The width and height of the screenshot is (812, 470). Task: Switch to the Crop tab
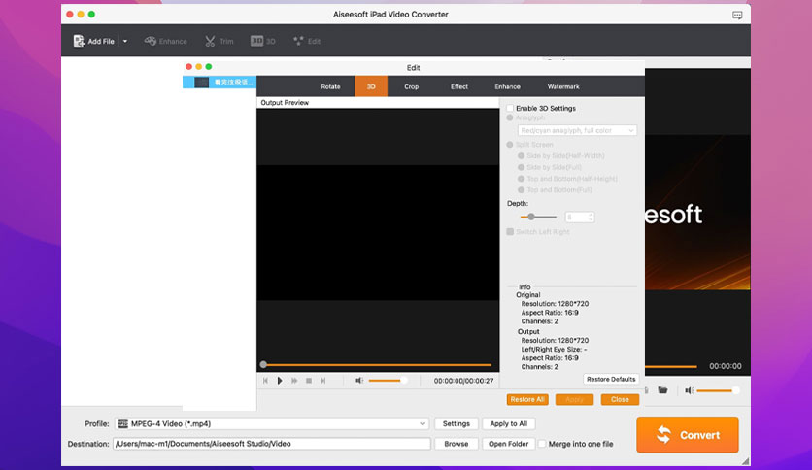click(411, 86)
